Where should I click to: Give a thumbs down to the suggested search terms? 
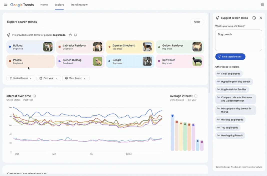pos(75,35)
